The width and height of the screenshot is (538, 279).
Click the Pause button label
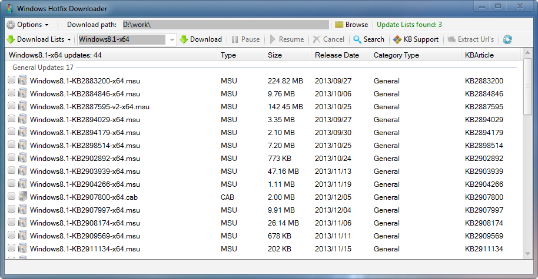[x=250, y=39]
